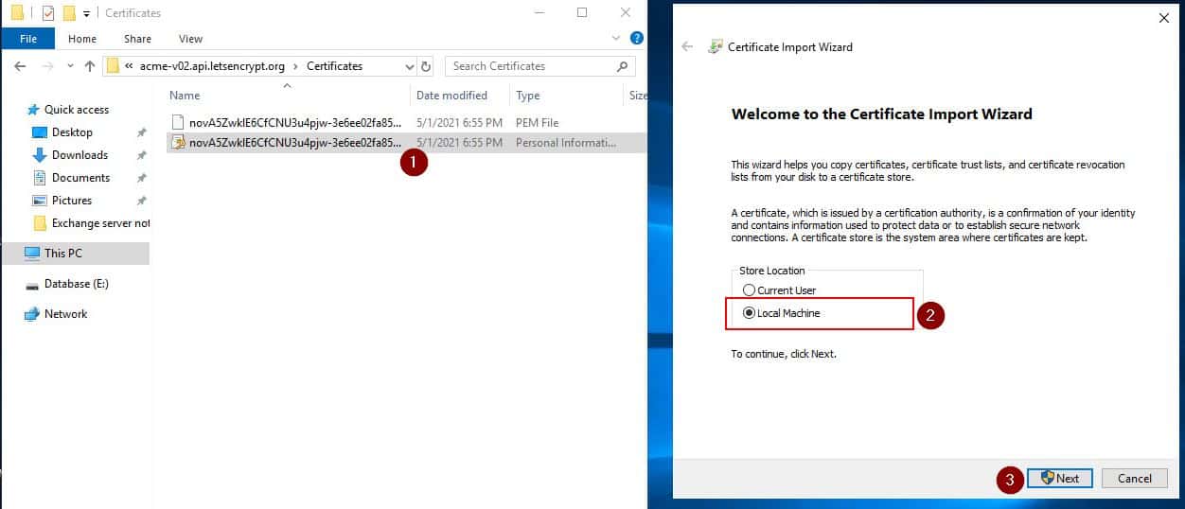Go forward in File Explorer

(x=47, y=66)
